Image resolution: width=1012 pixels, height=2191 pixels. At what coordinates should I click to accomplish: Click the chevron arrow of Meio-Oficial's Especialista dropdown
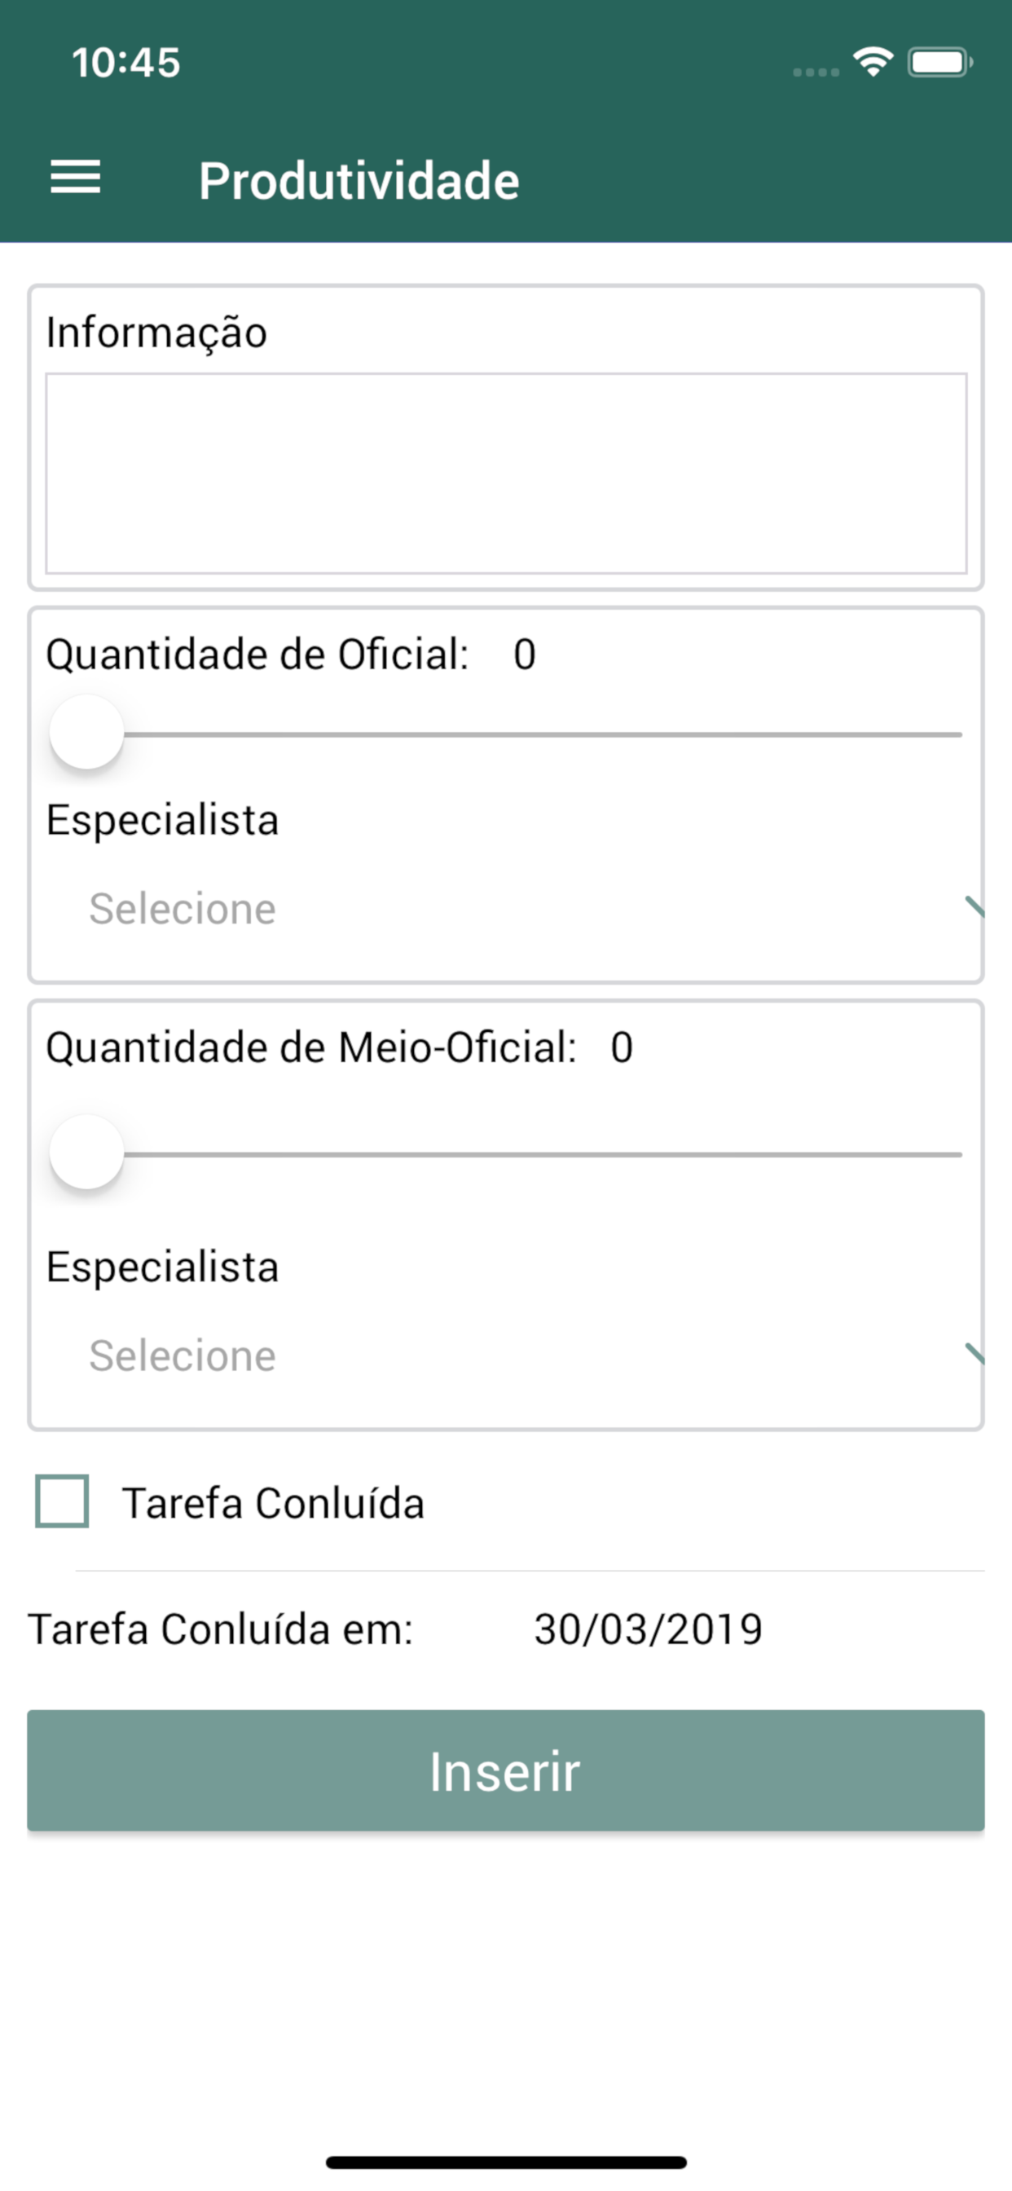(974, 1353)
